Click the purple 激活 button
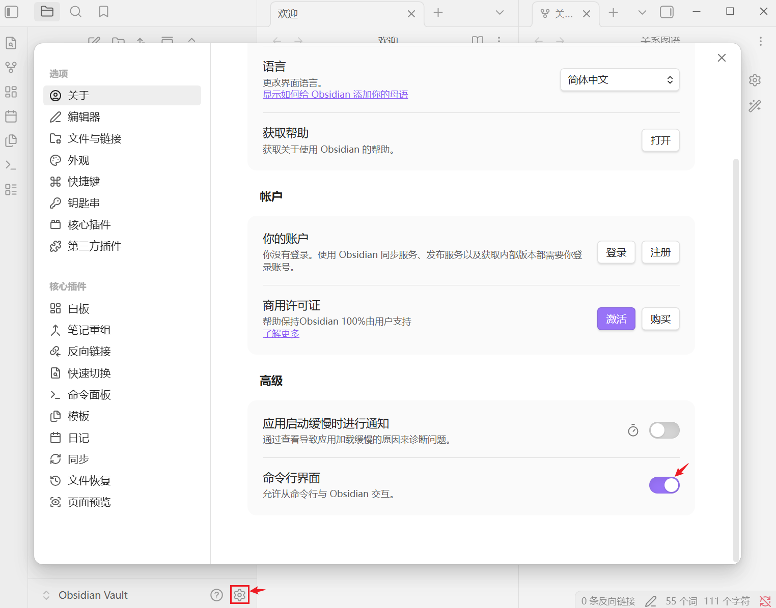 616,319
